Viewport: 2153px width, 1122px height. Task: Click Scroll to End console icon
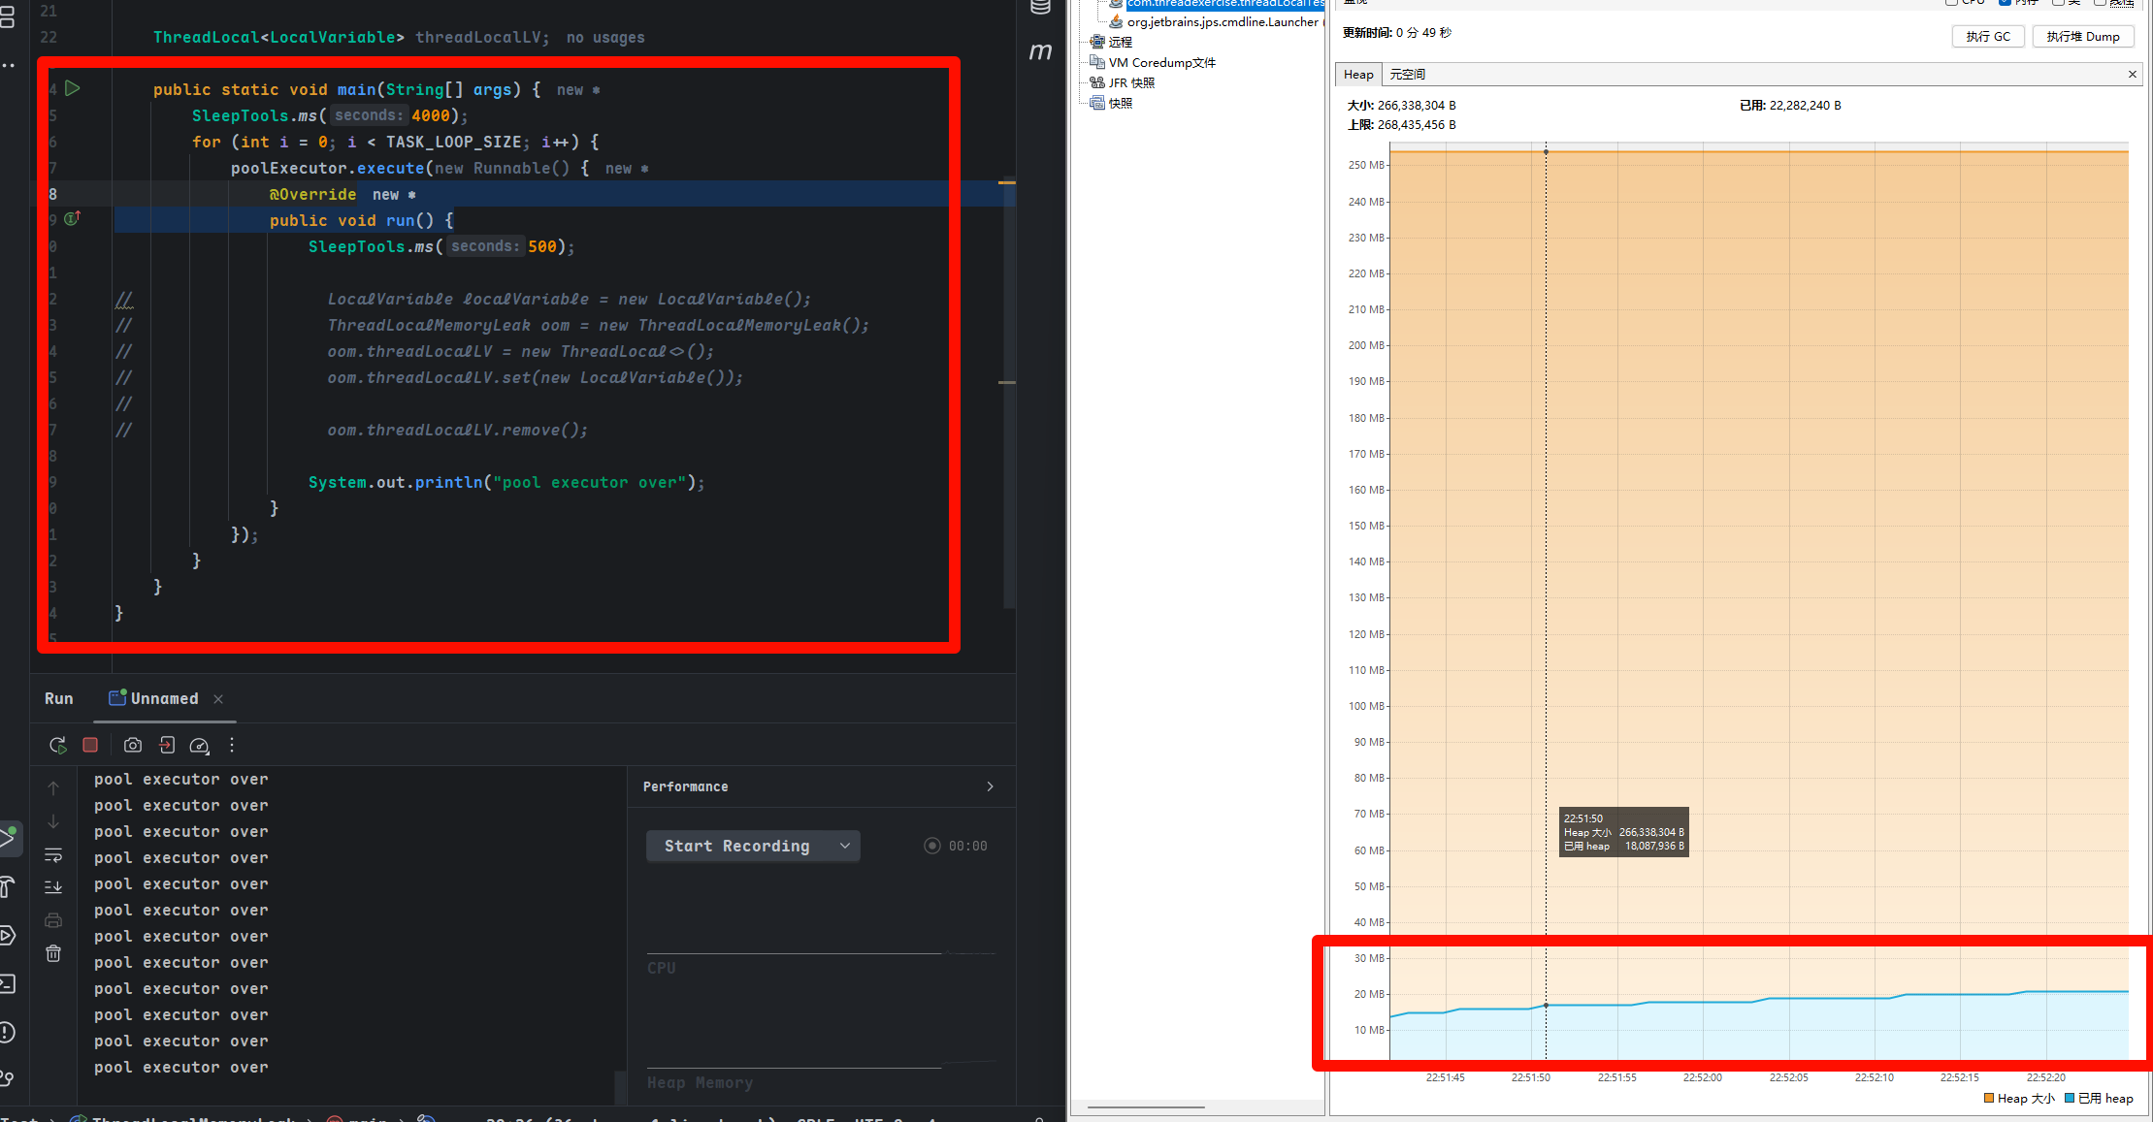(x=53, y=887)
